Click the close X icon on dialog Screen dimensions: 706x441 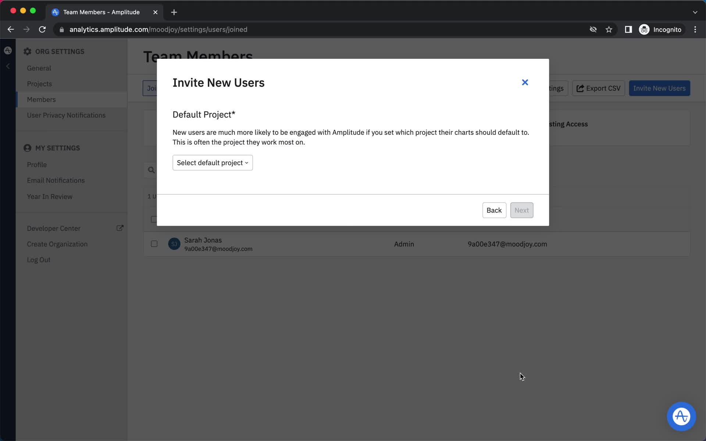pyautogui.click(x=525, y=82)
